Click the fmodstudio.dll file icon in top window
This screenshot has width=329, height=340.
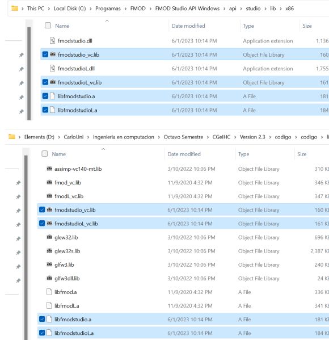tap(52, 40)
